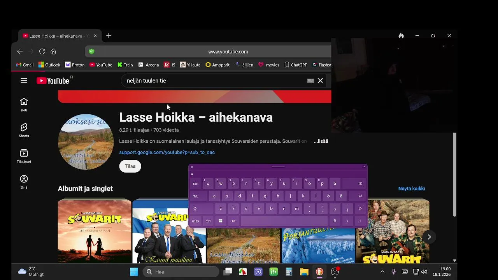
Task: Open Train bookmark
Action: (x=125, y=65)
